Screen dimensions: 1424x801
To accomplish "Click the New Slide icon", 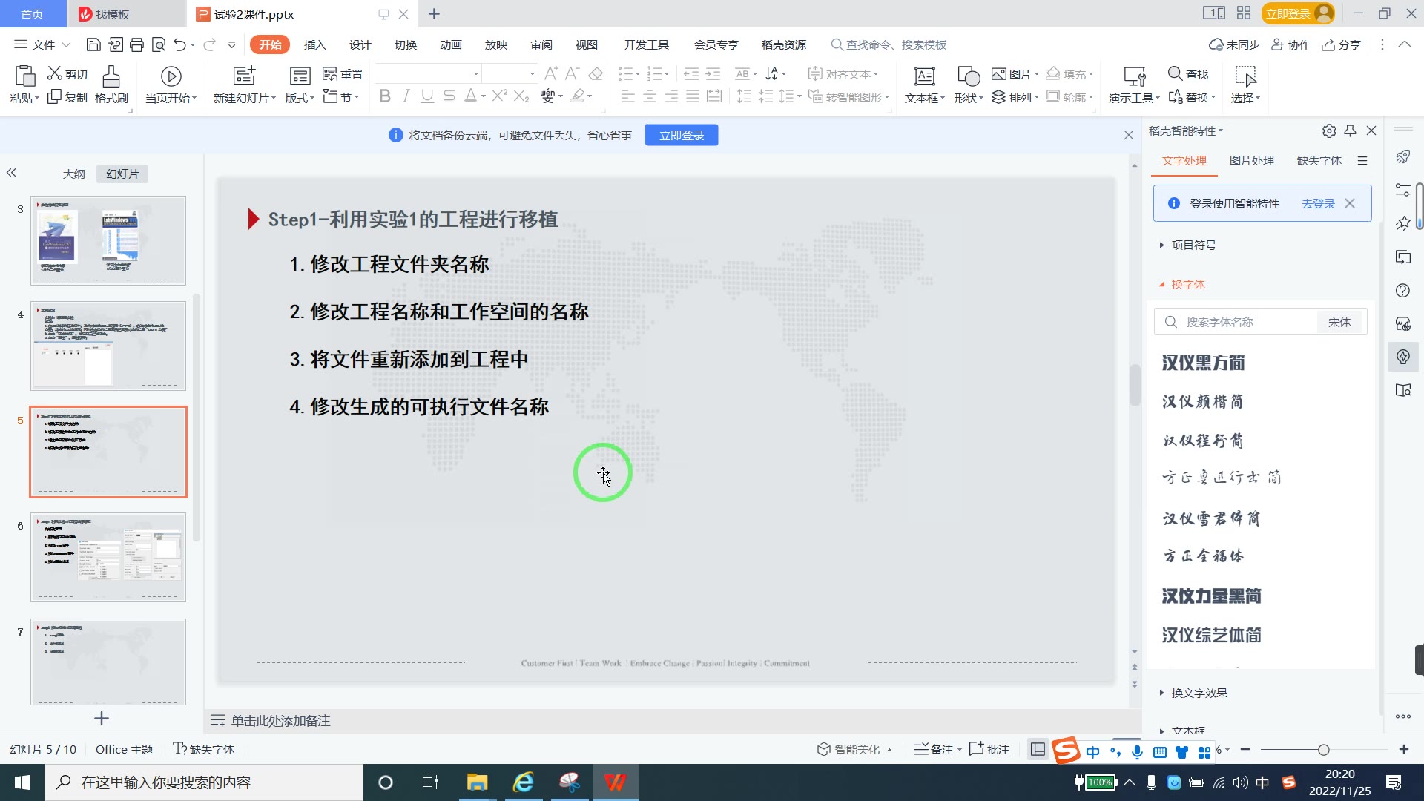I will (x=243, y=76).
